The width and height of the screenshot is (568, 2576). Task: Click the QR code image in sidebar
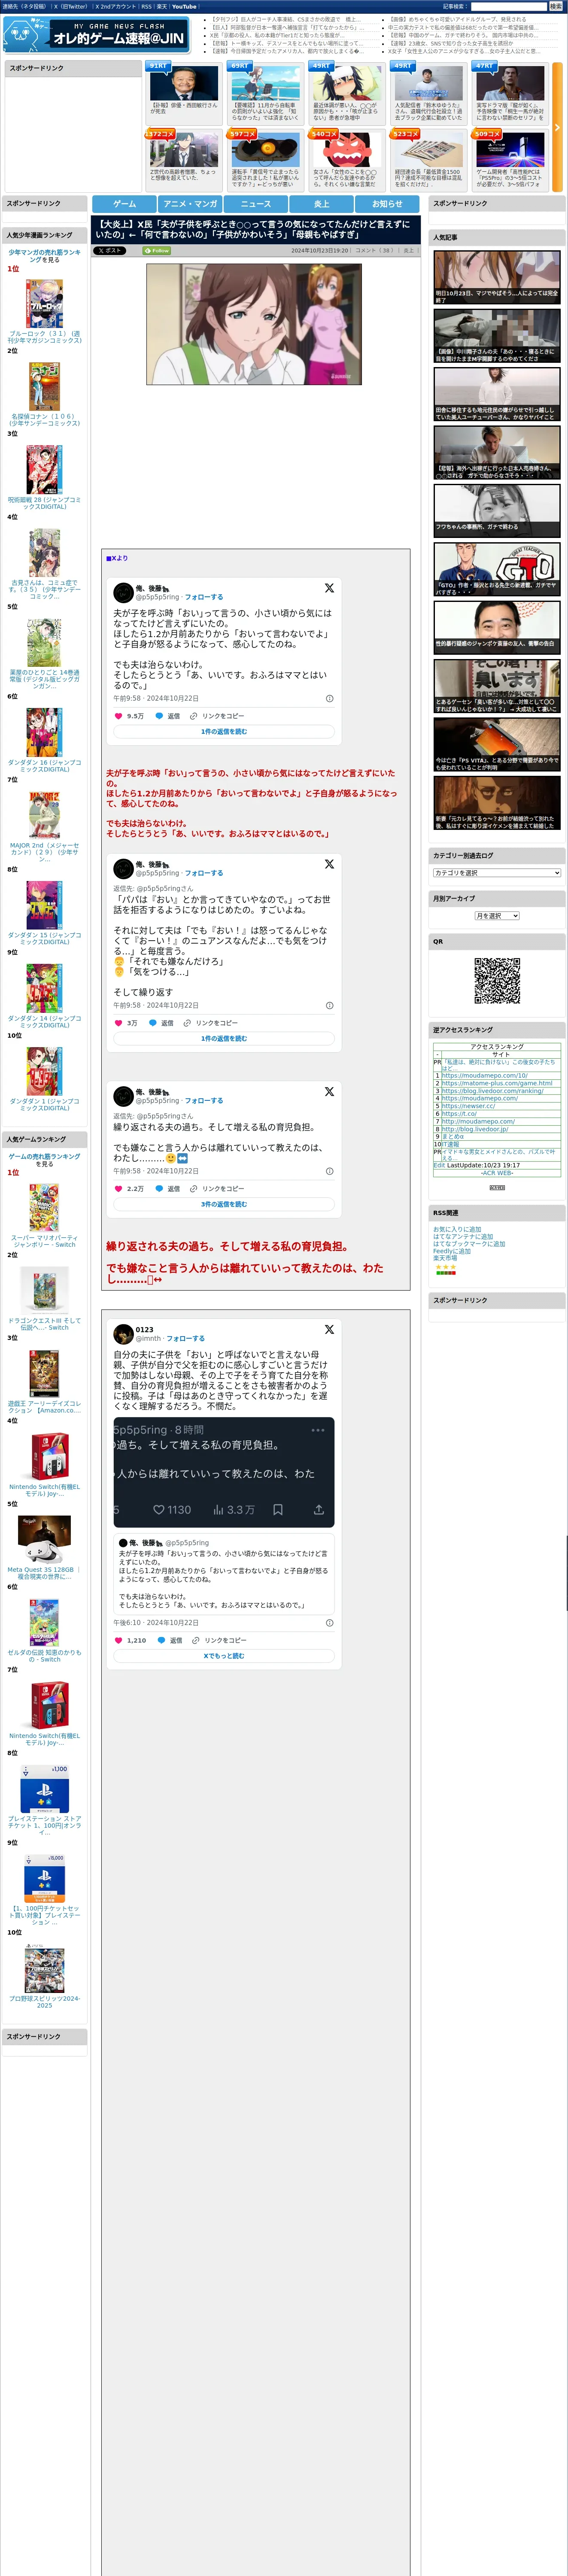pos(497,981)
